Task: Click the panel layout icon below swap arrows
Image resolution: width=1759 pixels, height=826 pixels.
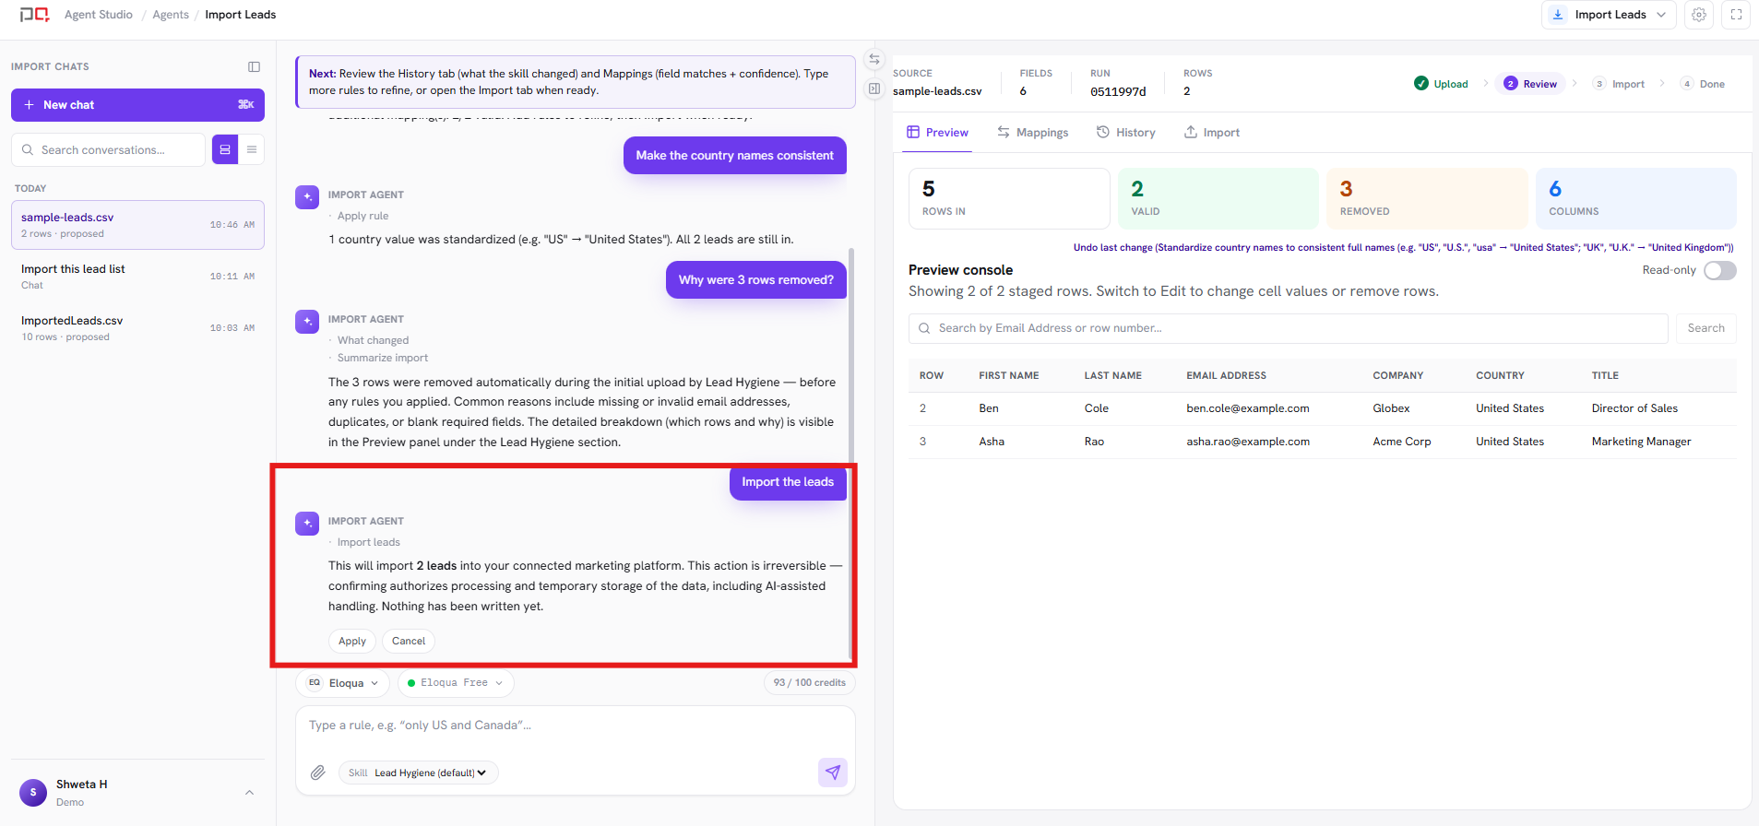Action: pos(874,88)
